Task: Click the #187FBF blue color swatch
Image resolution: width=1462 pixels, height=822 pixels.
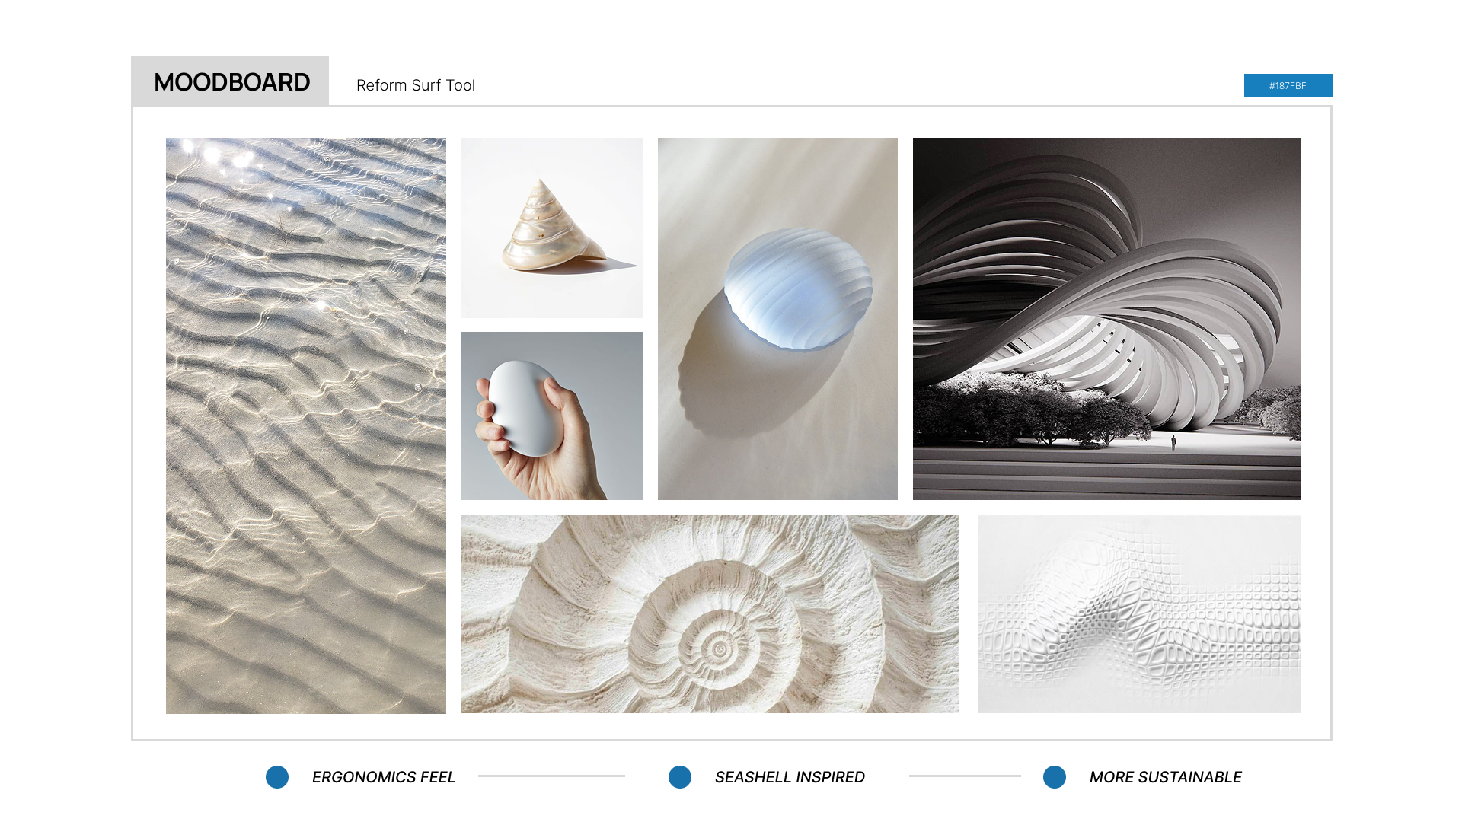Action: click(1288, 85)
